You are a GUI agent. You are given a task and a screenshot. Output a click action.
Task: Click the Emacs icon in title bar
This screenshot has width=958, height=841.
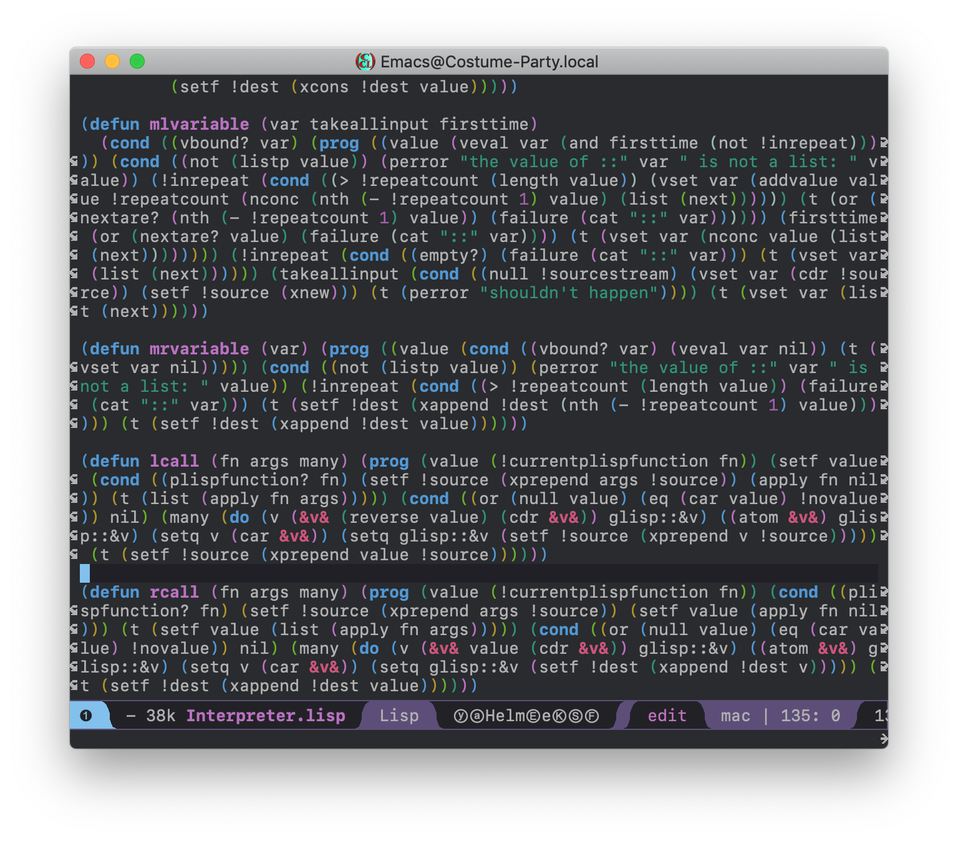pyautogui.click(x=365, y=62)
